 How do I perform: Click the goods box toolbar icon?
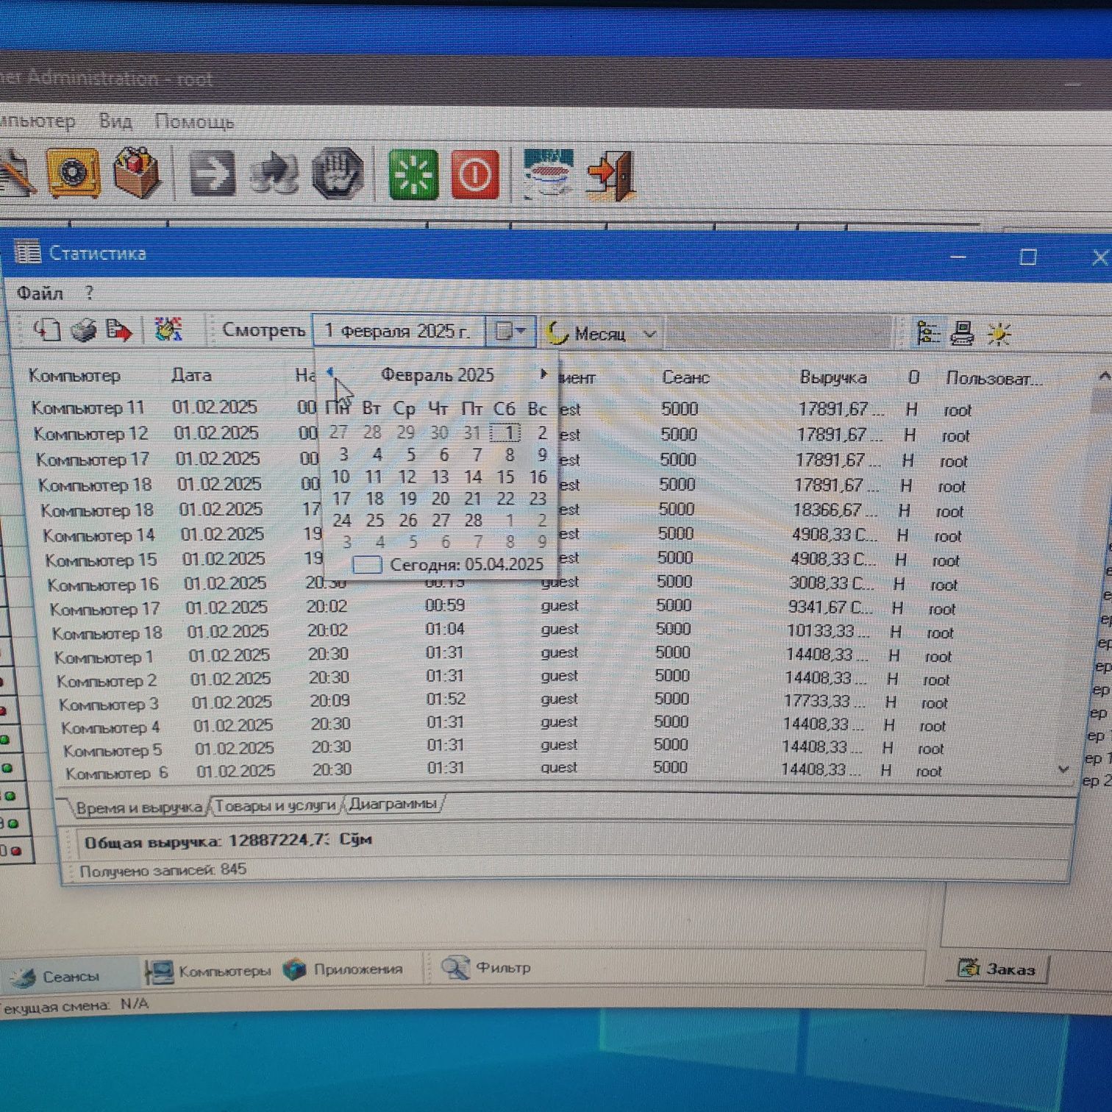137,172
